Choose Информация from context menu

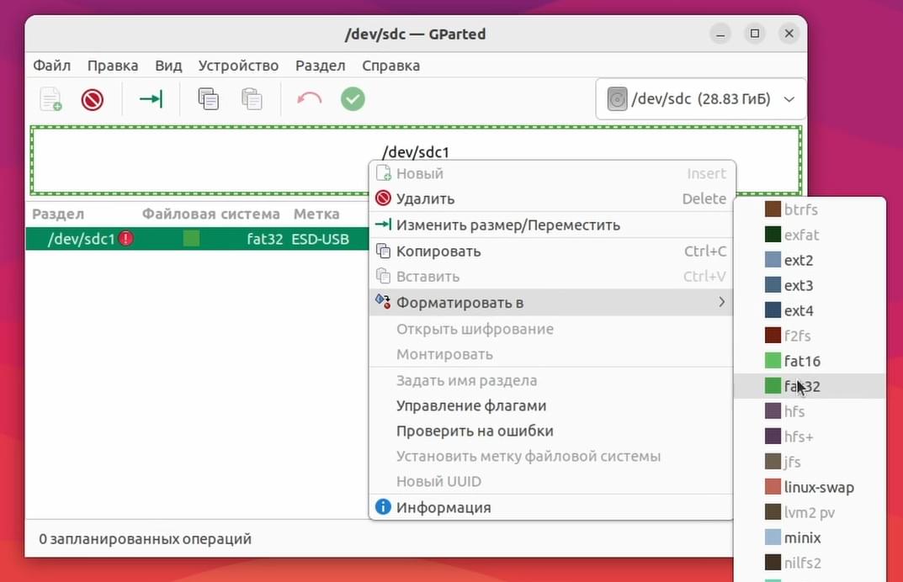pos(552,507)
